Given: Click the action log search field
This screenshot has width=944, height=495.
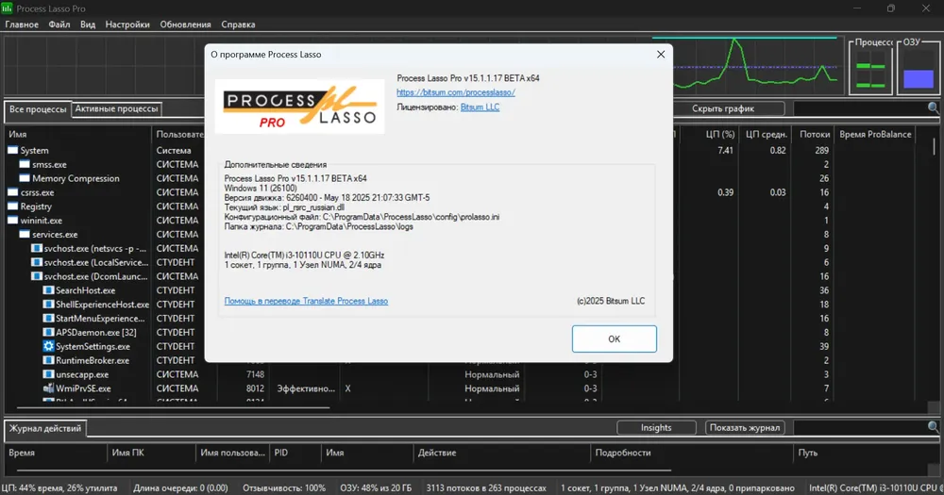Looking at the screenshot, I should 860,428.
